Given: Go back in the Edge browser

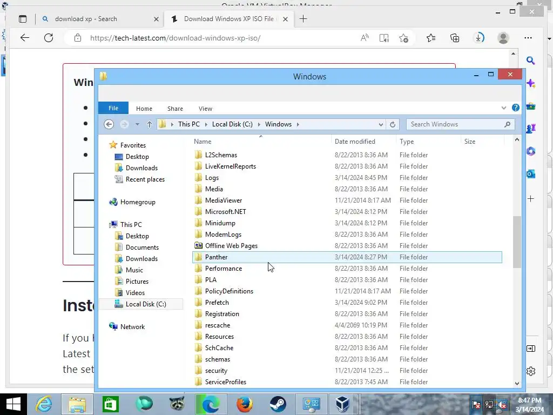Looking at the screenshot, I should point(25,38).
